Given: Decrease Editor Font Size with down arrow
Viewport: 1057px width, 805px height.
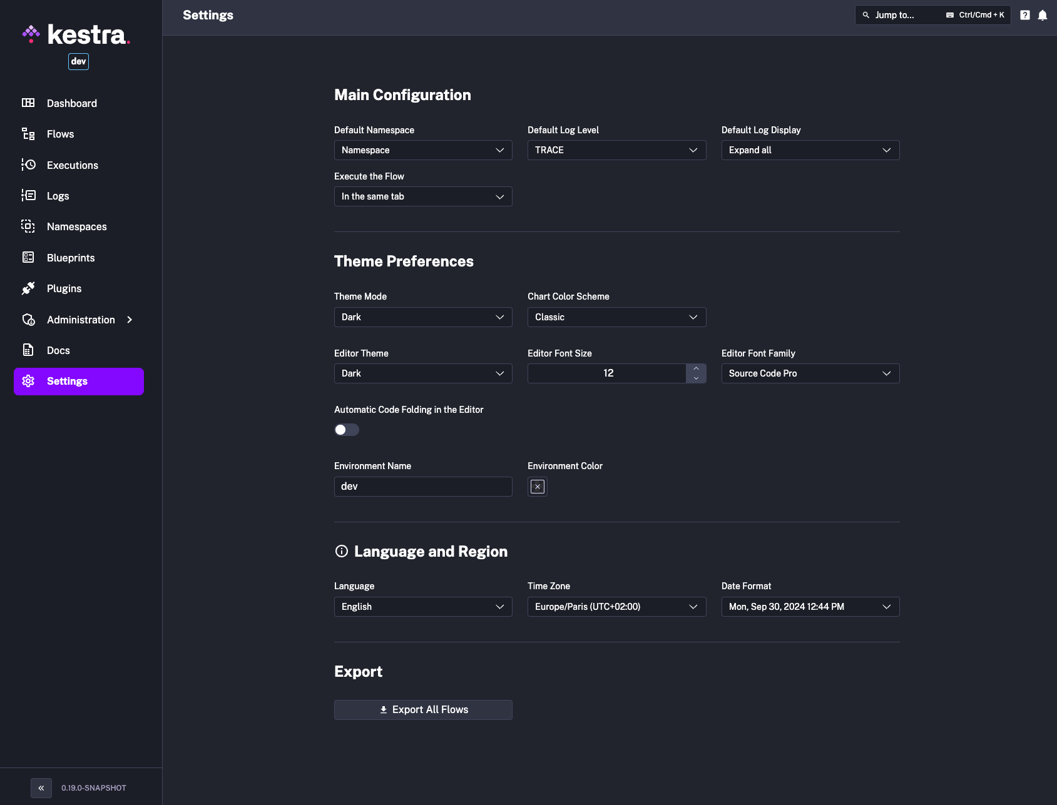Looking at the screenshot, I should [x=696, y=378].
